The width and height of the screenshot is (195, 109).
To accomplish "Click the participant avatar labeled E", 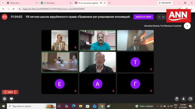I will [60, 84].
